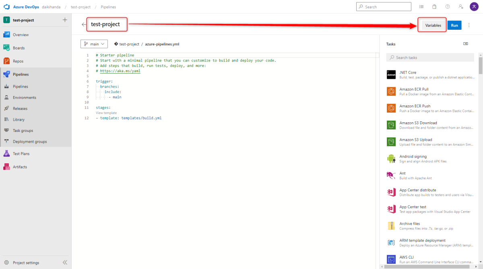Open Environments in the sidebar
483x269 pixels.
click(36, 97)
